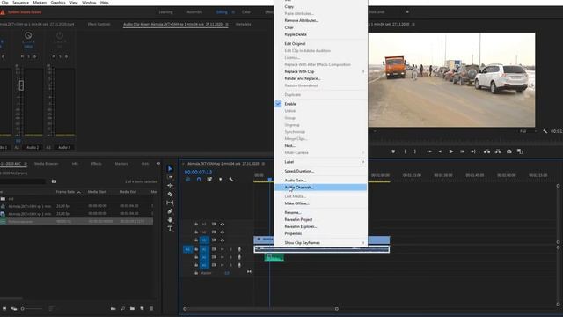
Task: Delete selected item with trash icon
Action: coord(151,308)
